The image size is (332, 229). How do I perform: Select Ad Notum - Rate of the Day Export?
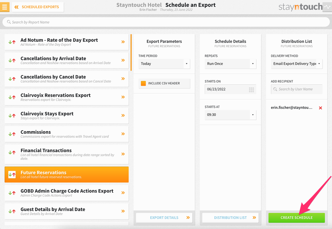tap(66, 42)
